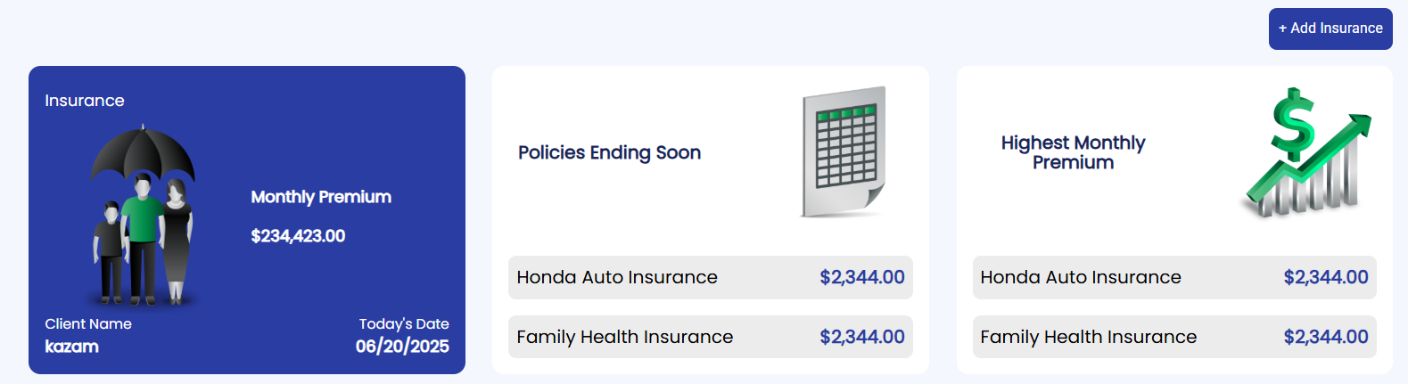Click the $234,423.00 monthly premium amount
The width and height of the screenshot is (1408, 384).
(298, 236)
